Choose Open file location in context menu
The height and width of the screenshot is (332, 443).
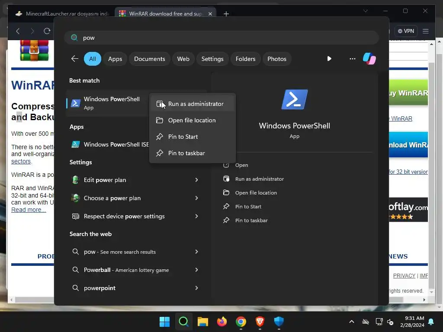[x=193, y=120]
